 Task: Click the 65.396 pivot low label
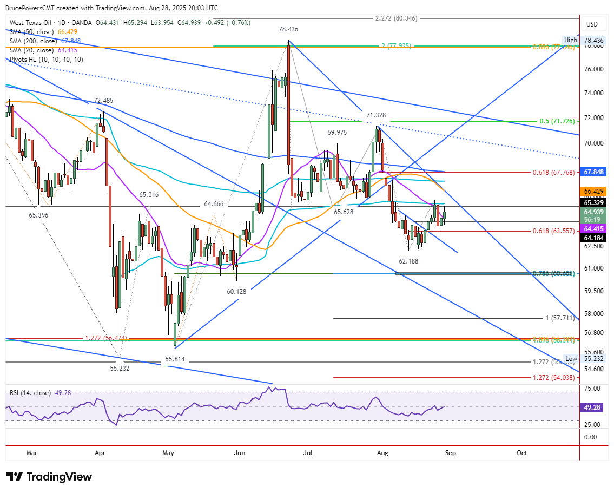click(x=38, y=215)
